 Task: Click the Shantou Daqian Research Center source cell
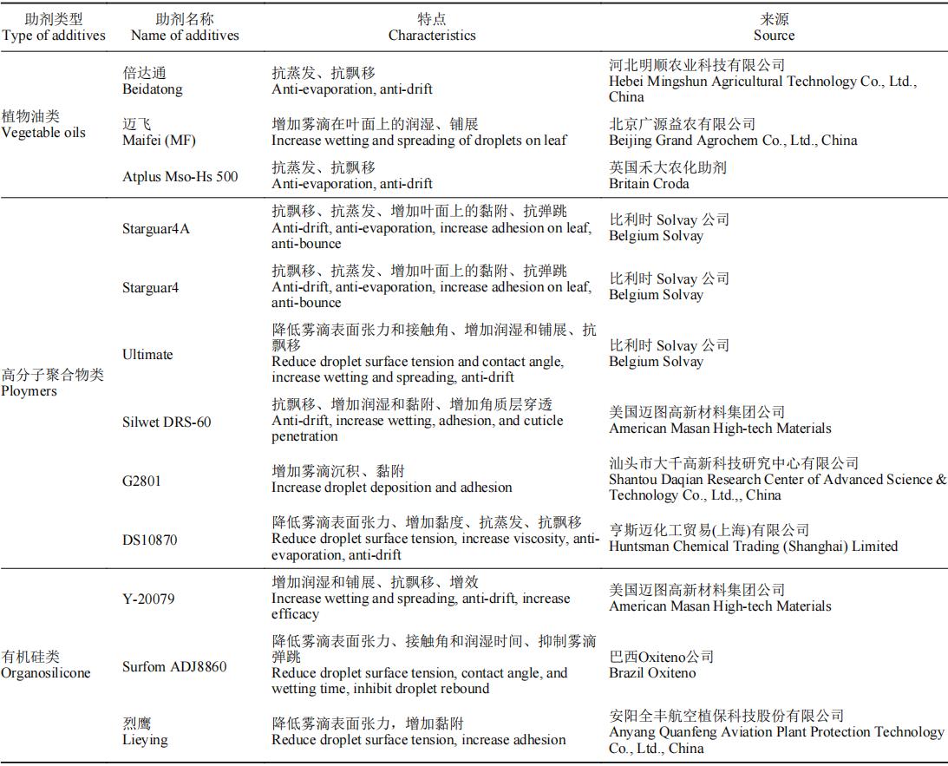click(x=777, y=480)
